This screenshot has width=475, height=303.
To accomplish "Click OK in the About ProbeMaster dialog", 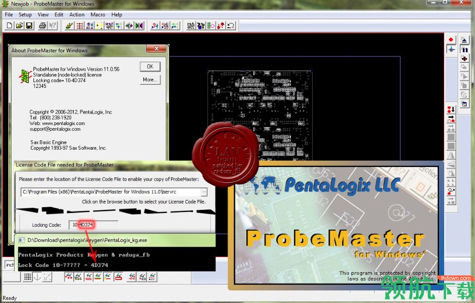I will click(150, 66).
